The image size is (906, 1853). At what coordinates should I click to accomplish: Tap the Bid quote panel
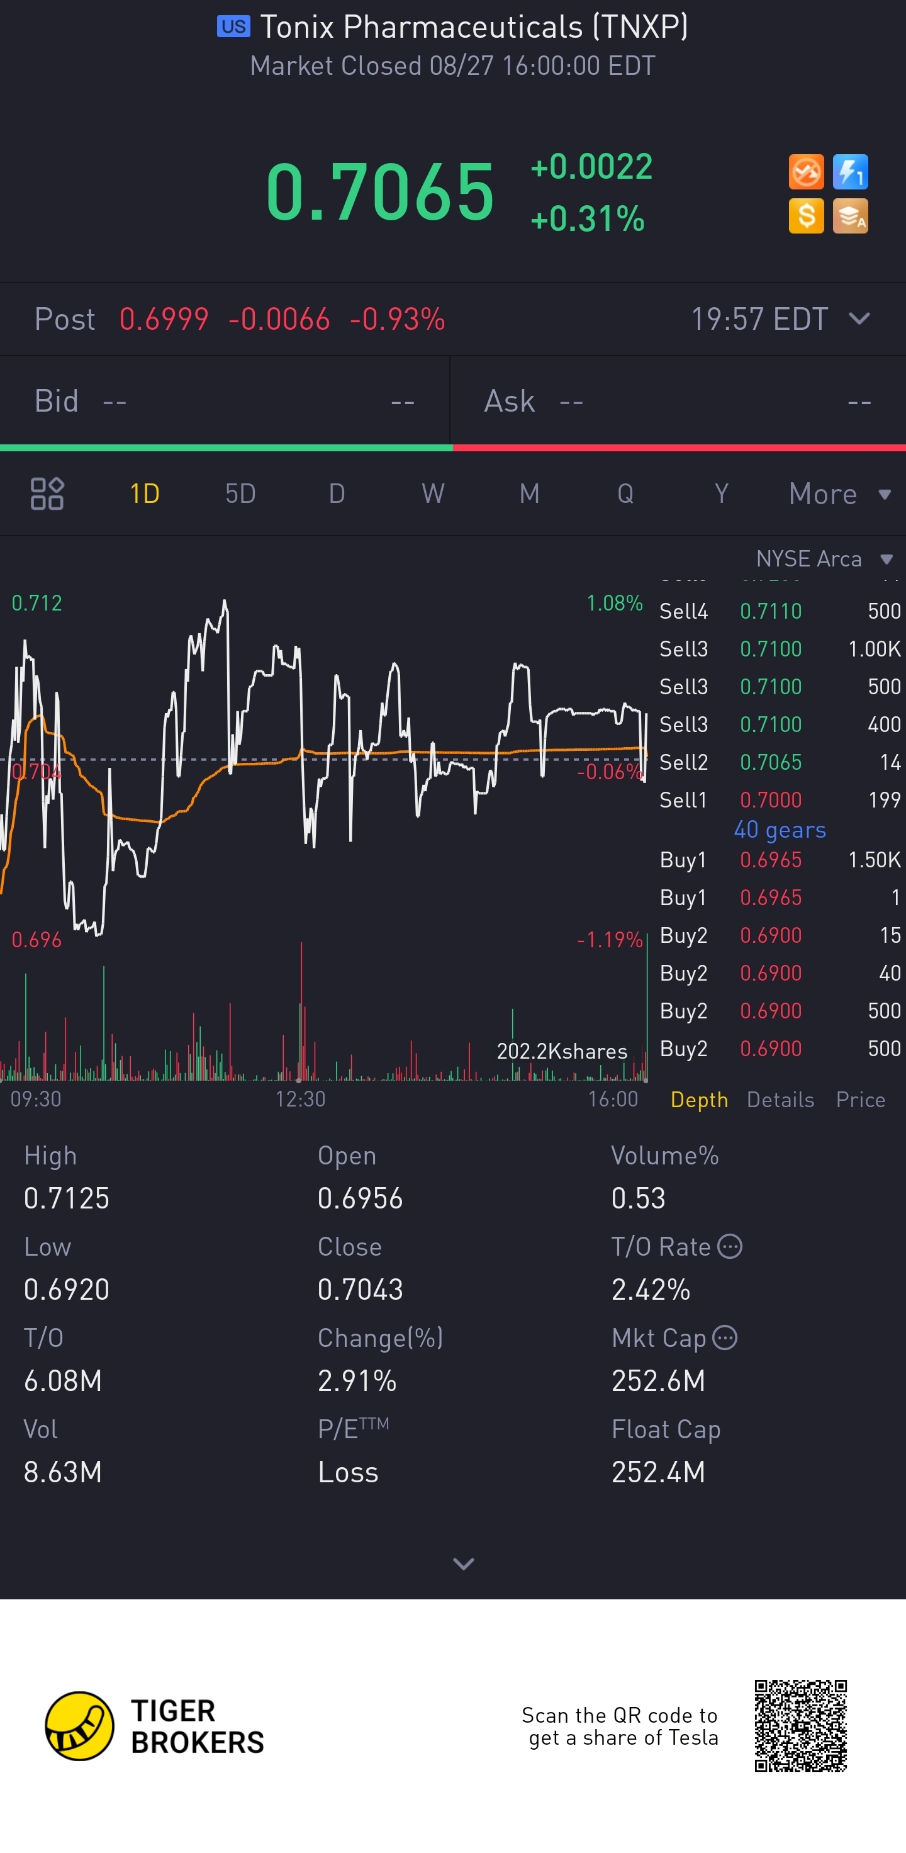(225, 402)
